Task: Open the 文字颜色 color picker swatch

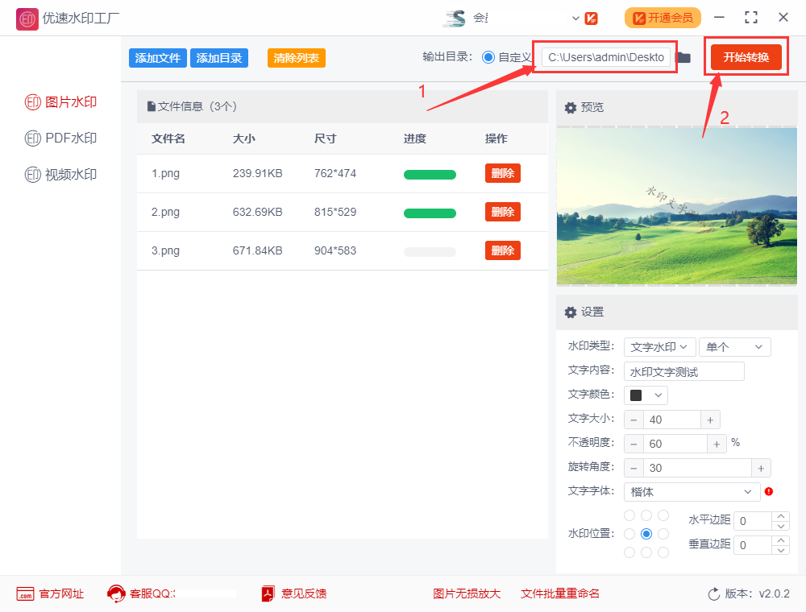Action: (x=646, y=395)
